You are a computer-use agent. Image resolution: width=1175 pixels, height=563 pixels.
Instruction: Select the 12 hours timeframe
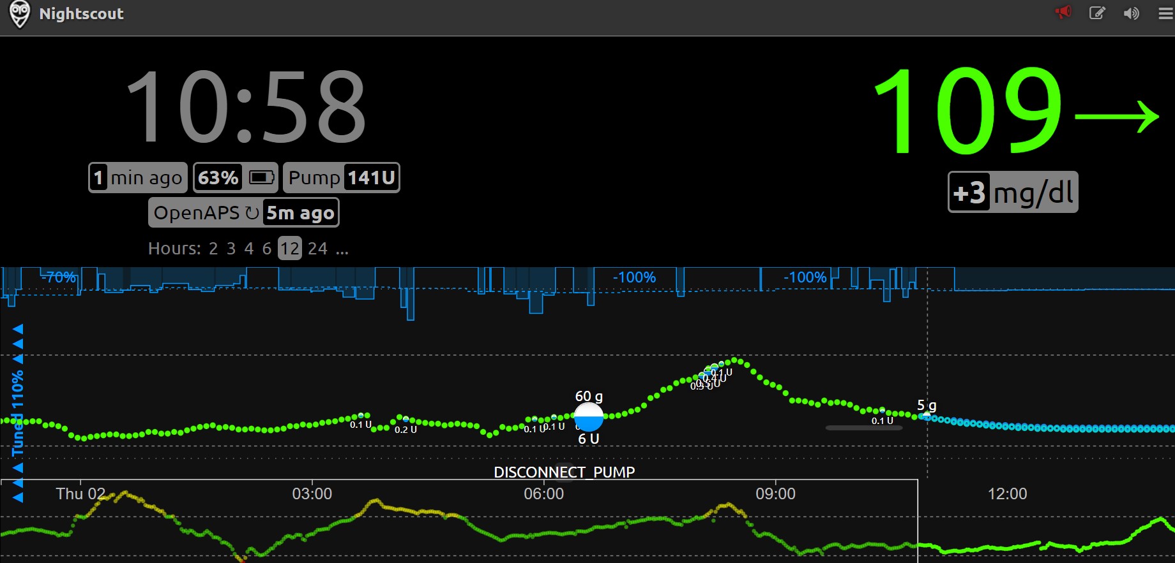289,248
